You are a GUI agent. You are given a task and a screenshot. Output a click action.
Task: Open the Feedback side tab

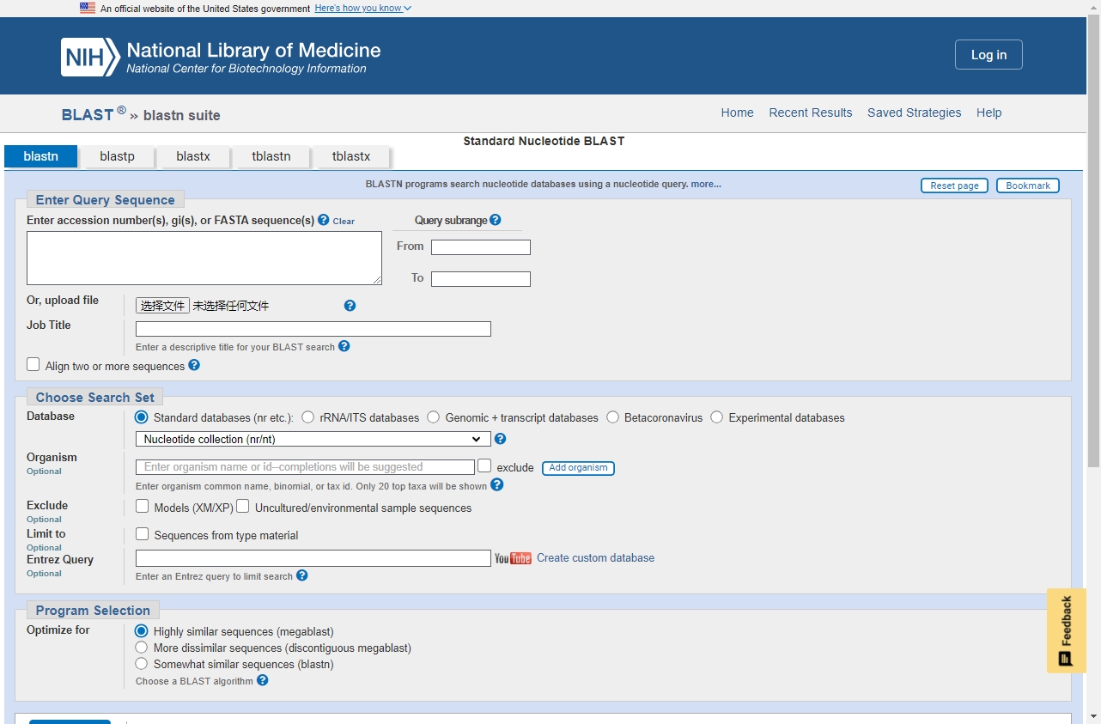coord(1066,630)
